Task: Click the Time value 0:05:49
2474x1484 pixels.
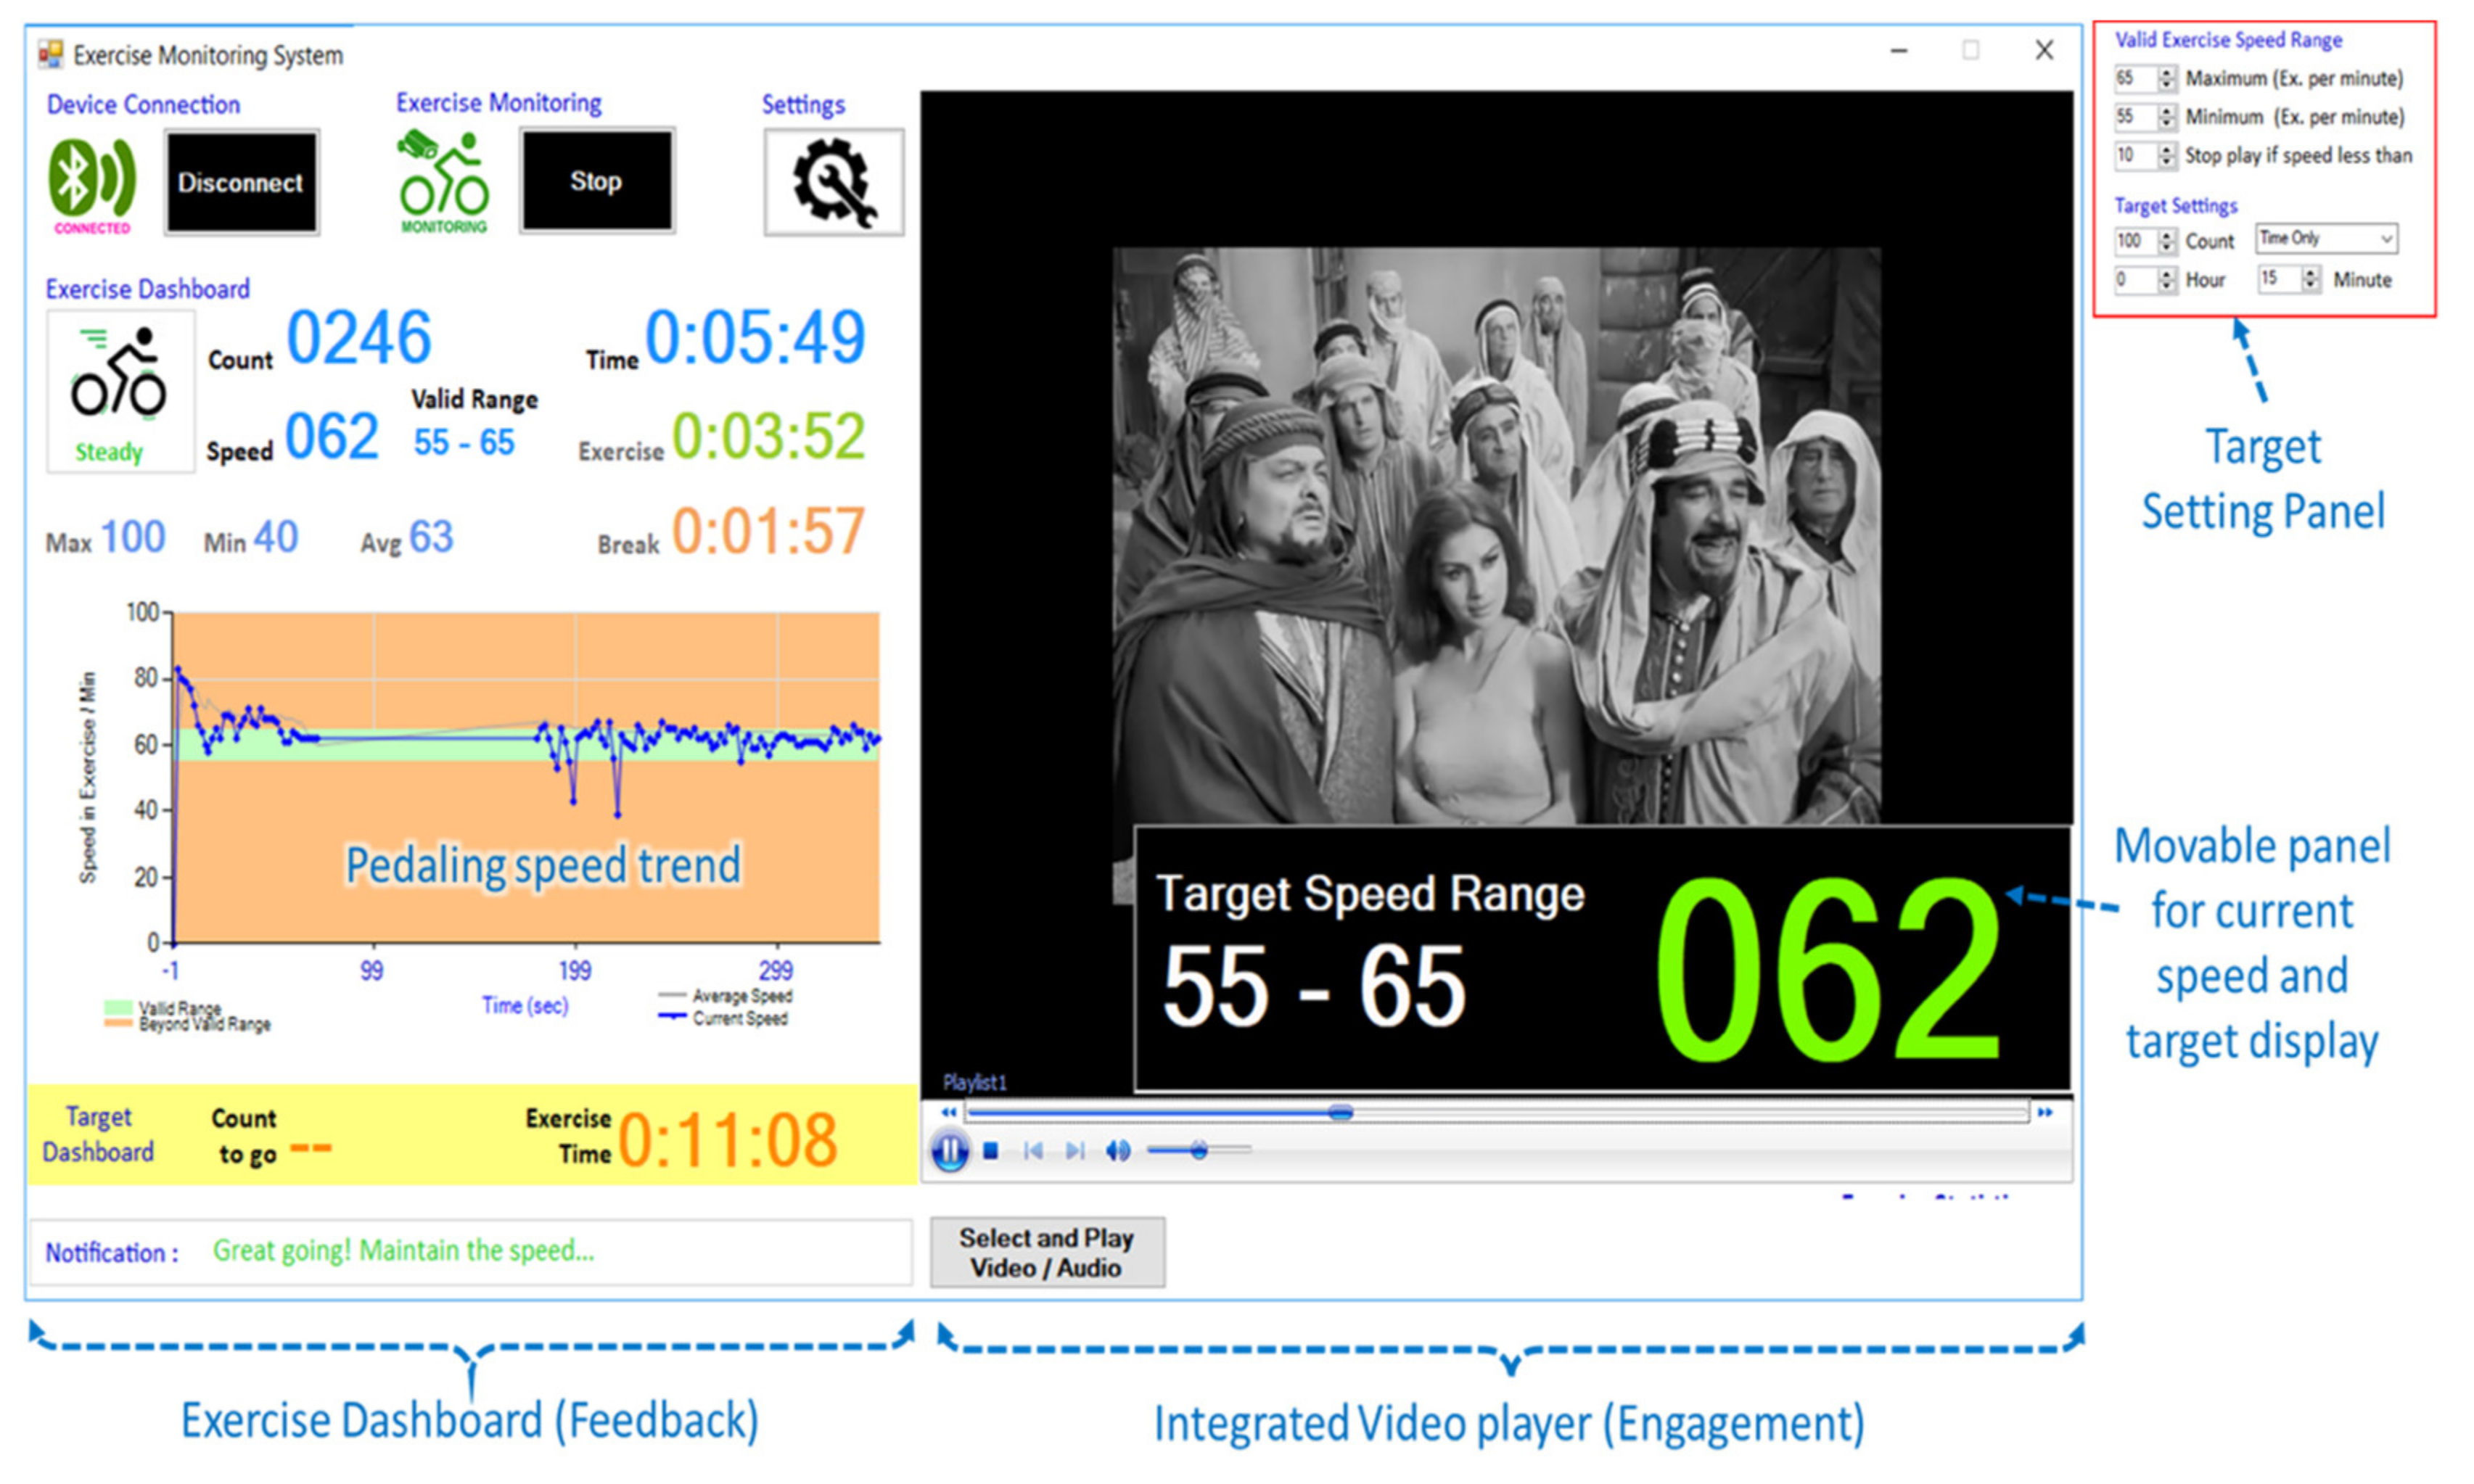Action: pyautogui.click(x=755, y=337)
